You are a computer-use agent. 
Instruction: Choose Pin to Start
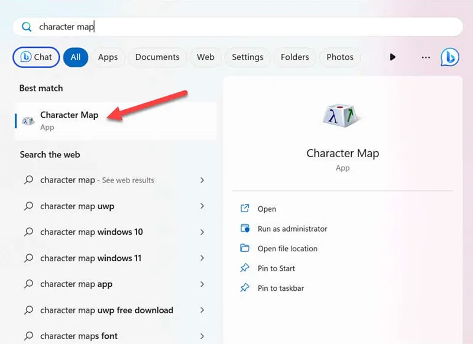[x=276, y=268]
